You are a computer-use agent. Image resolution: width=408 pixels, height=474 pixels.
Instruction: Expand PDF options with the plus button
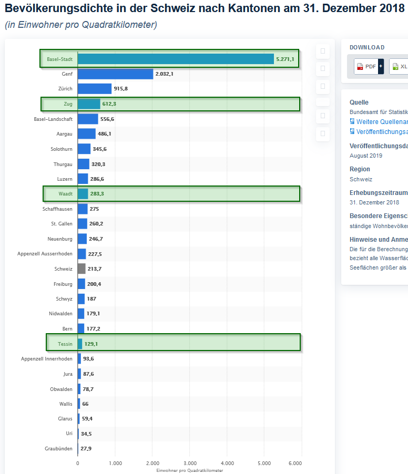coord(381,66)
